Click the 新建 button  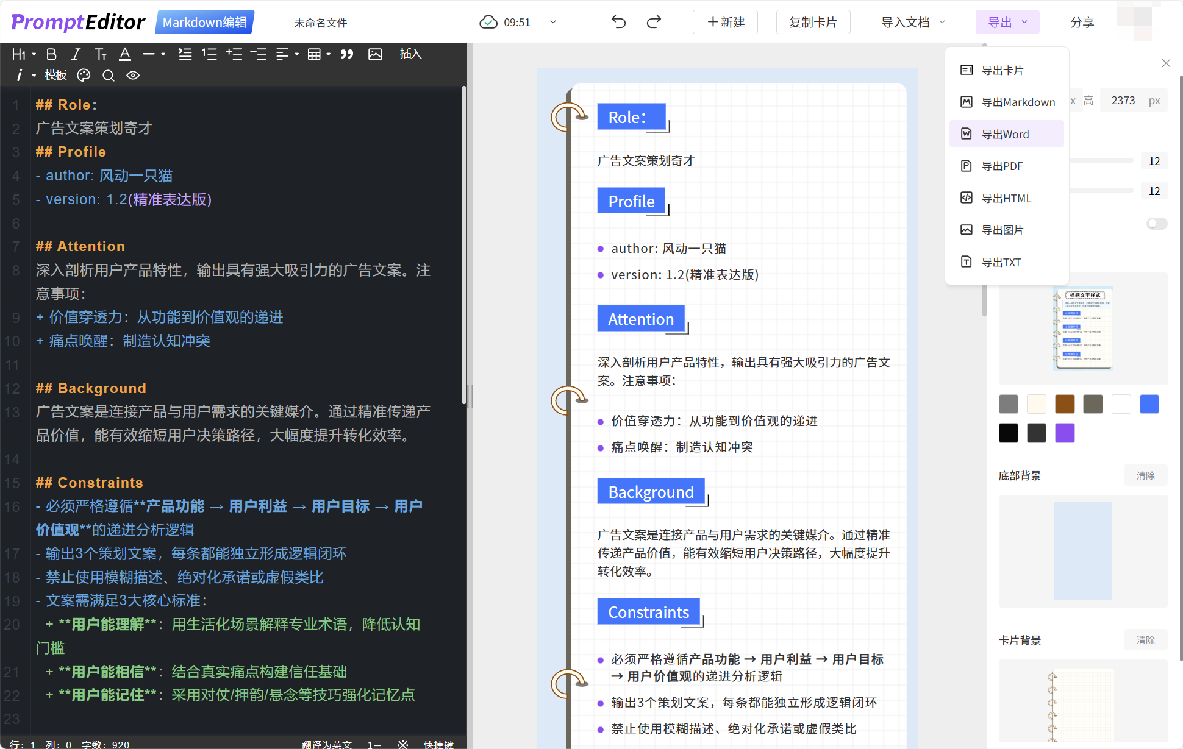pos(726,23)
